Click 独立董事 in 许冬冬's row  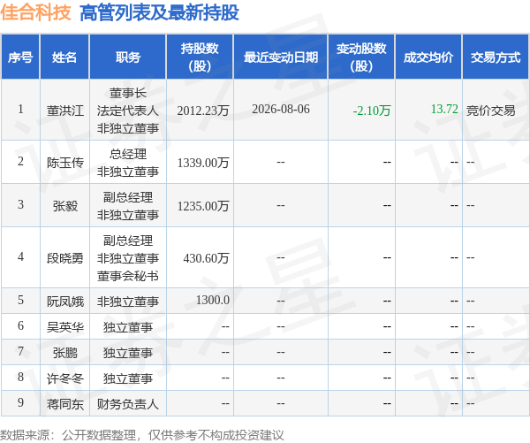[128, 378]
